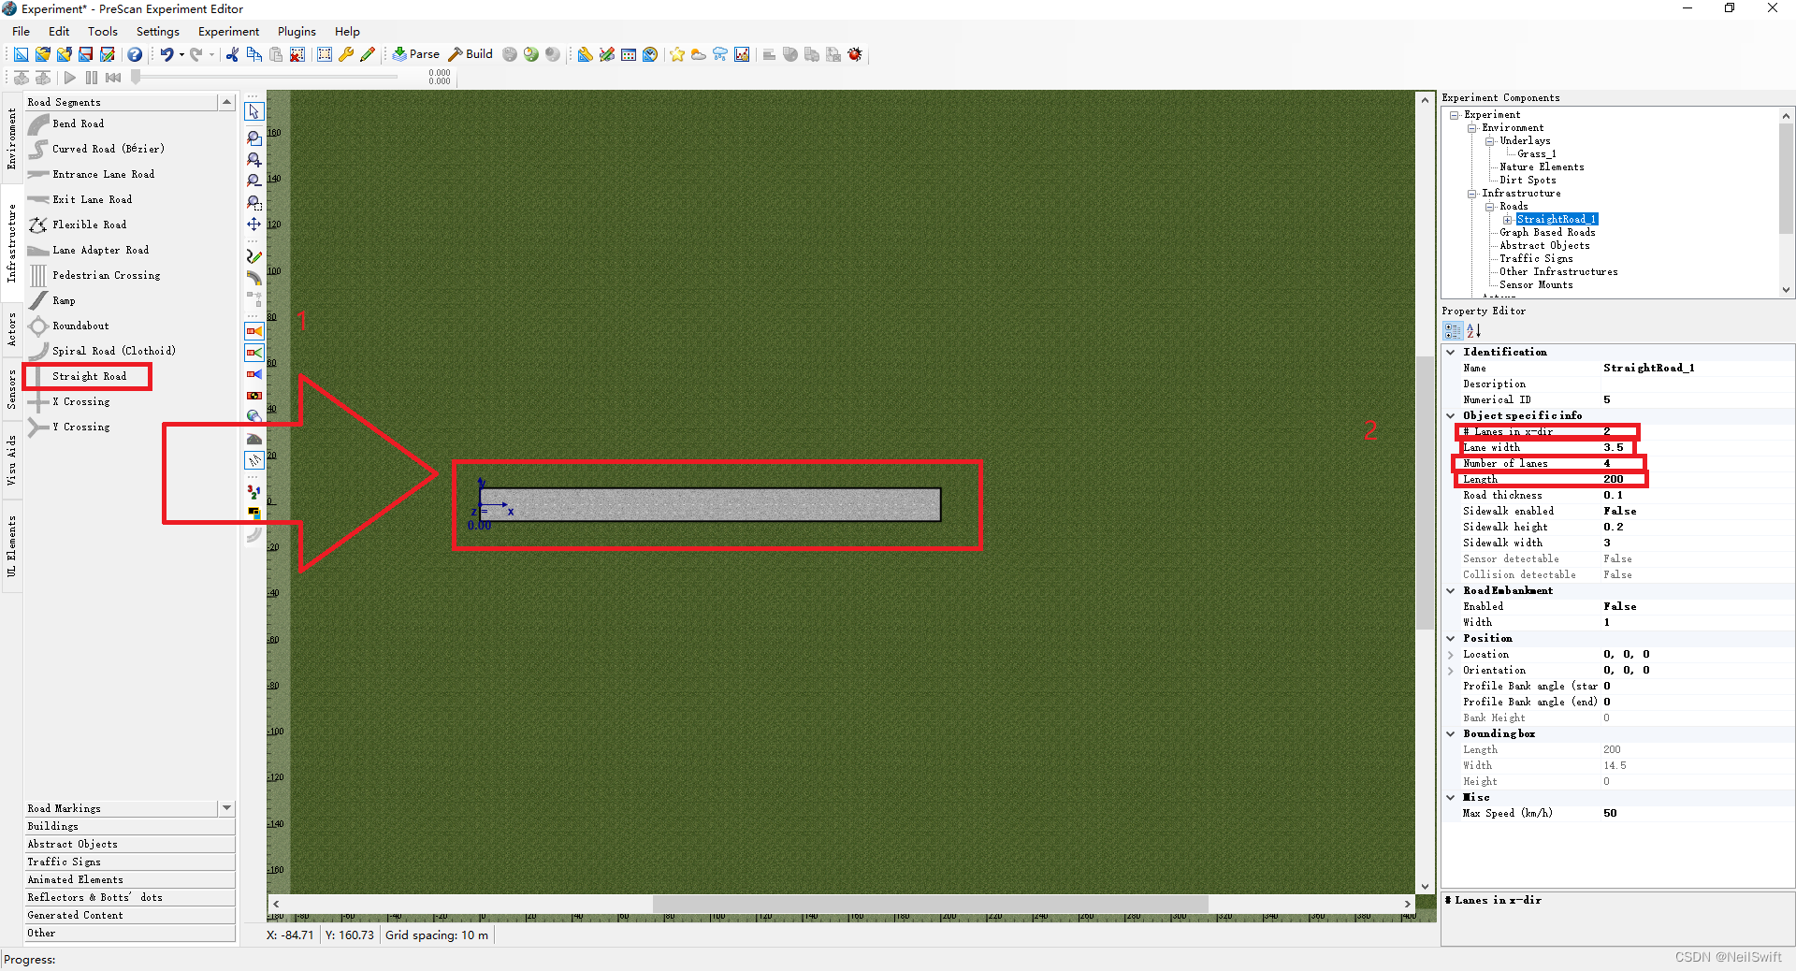Open the Buildings library section
The height and width of the screenshot is (971, 1796).
(129, 826)
